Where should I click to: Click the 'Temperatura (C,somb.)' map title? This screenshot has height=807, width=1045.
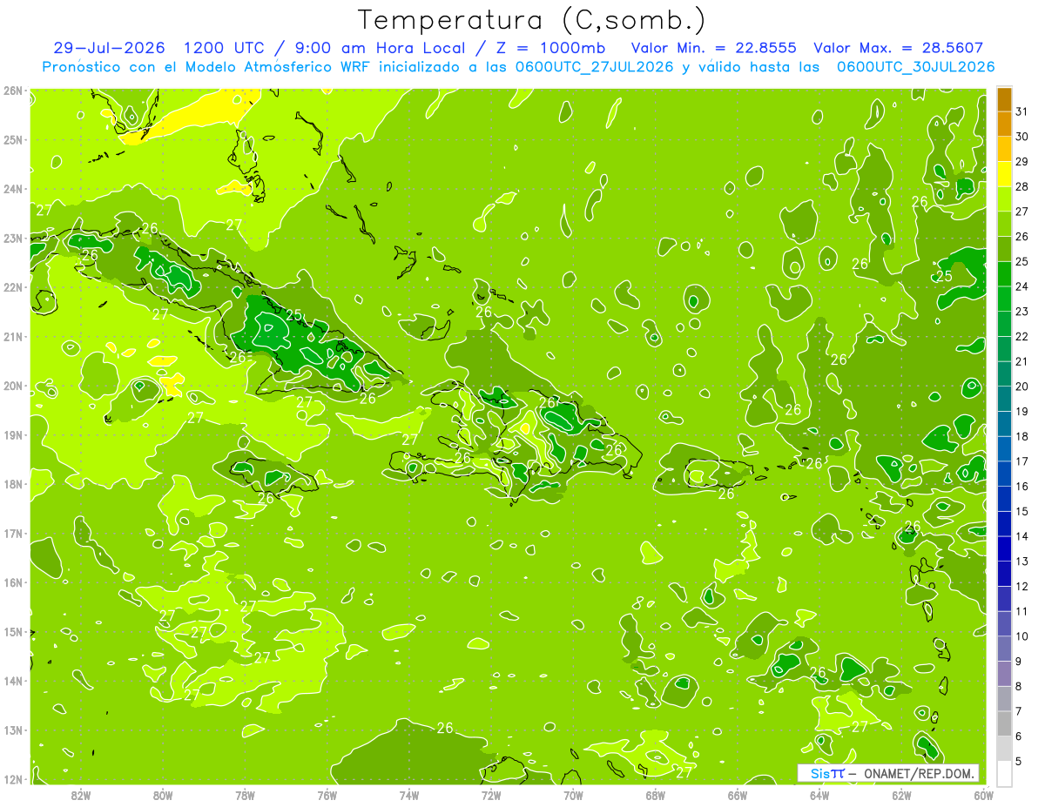(x=532, y=20)
